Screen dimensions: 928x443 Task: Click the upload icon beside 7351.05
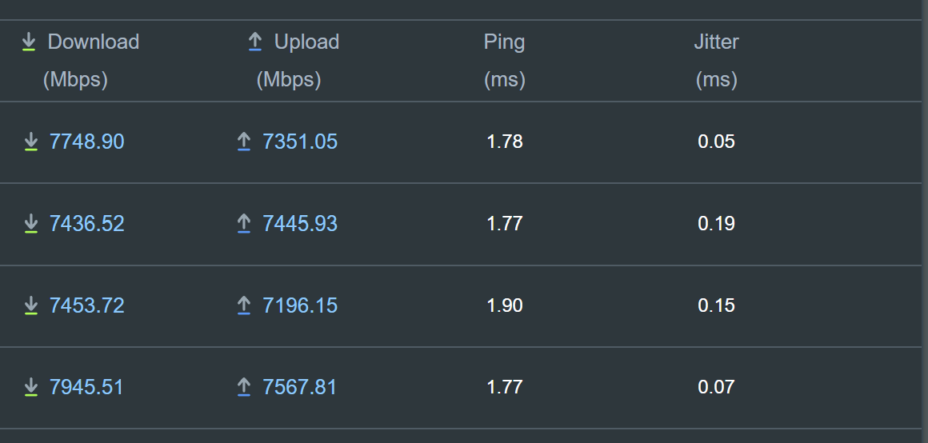click(244, 142)
